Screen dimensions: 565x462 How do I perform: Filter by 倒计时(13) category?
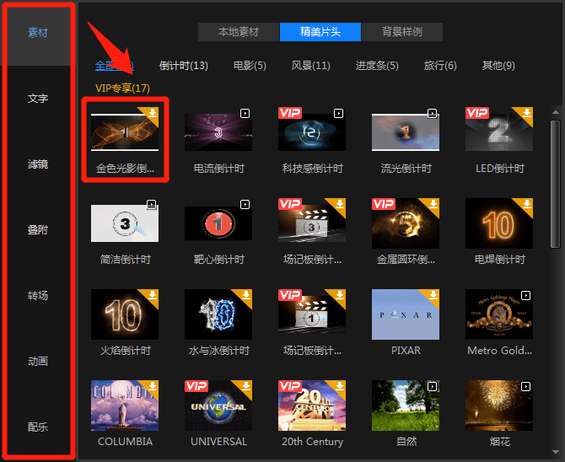tap(183, 66)
